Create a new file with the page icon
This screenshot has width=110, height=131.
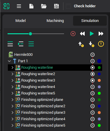point(31,6)
